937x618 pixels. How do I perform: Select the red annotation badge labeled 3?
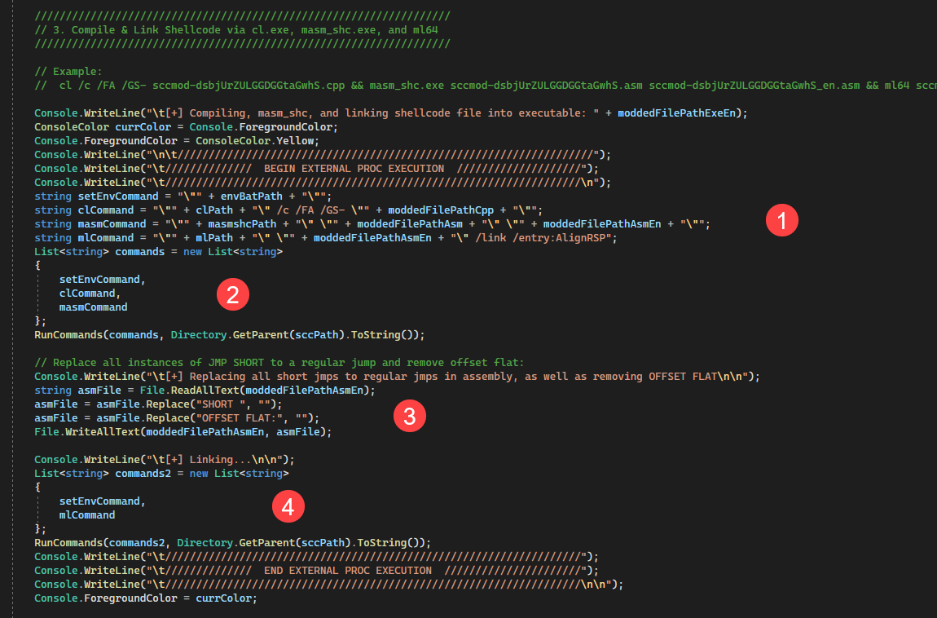click(409, 417)
